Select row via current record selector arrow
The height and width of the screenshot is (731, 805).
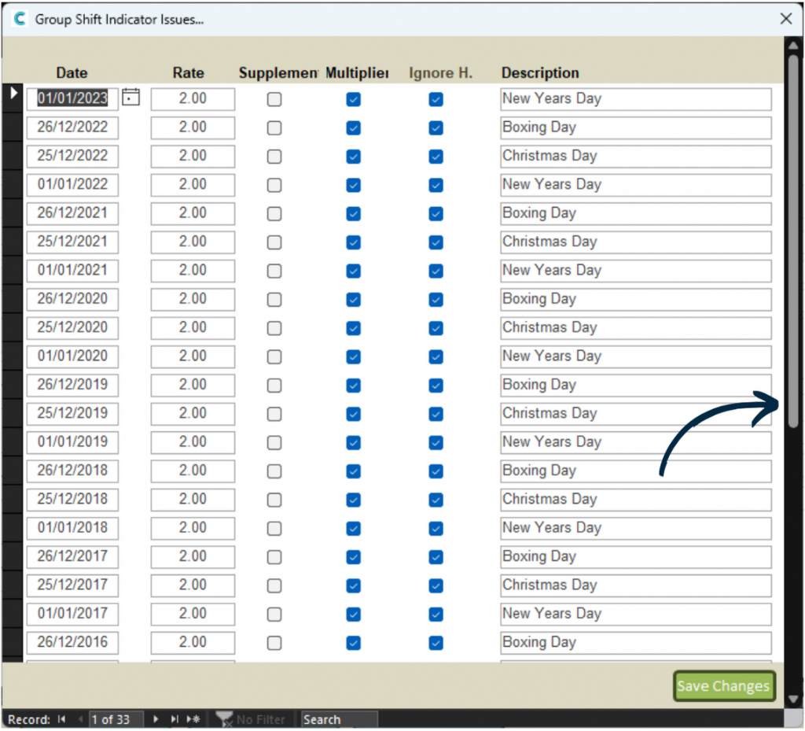[13, 94]
